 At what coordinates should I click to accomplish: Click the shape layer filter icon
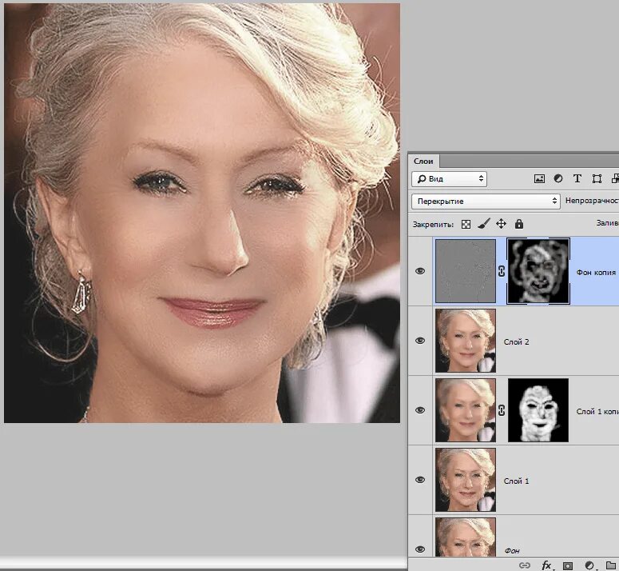click(x=597, y=178)
